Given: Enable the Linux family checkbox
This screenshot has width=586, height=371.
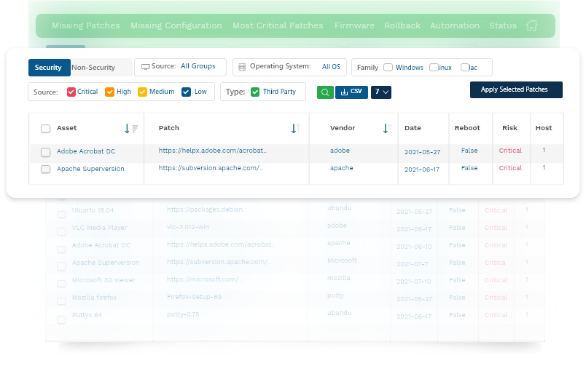Looking at the screenshot, I should pos(434,68).
